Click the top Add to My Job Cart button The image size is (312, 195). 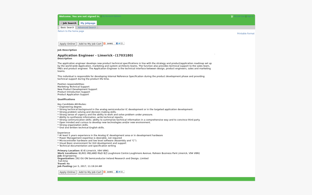pyautogui.click(x=90, y=44)
